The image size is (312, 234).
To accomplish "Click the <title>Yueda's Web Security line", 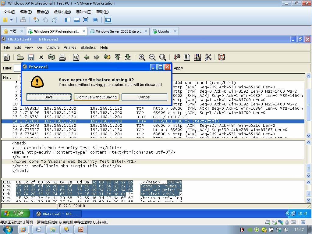I will [153, 148].
